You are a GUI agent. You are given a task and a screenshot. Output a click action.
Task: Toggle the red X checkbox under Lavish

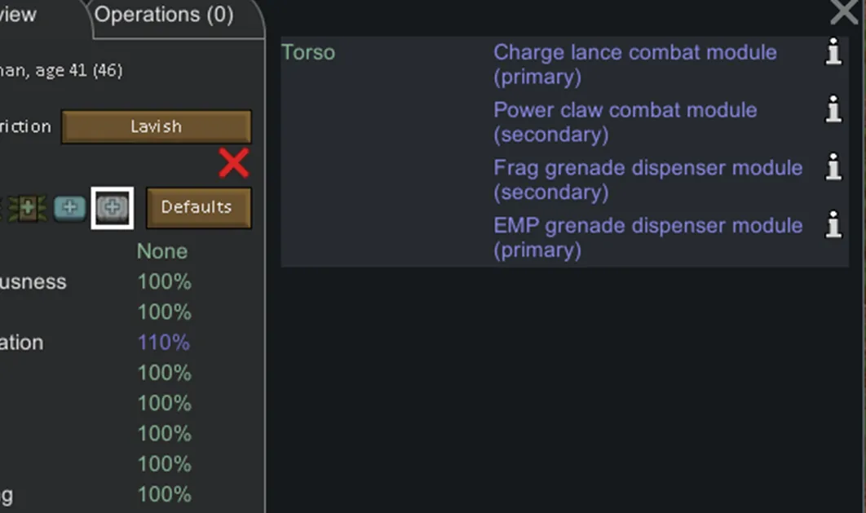234,164
